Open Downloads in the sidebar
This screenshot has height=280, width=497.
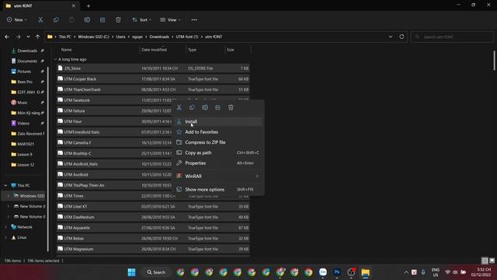[x=26, y=51]
